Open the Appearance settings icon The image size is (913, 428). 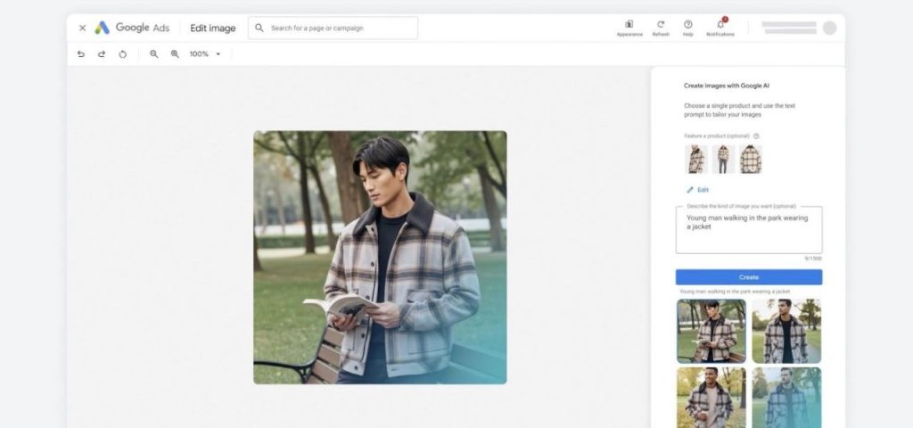coord(629,25)
